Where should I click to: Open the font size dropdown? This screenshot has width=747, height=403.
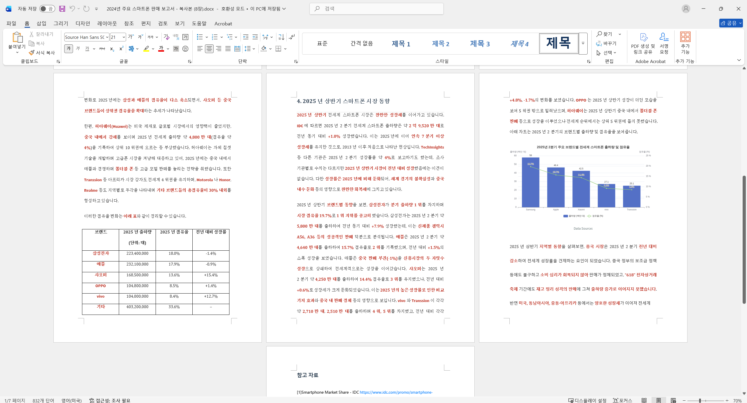tap(123, 37)
